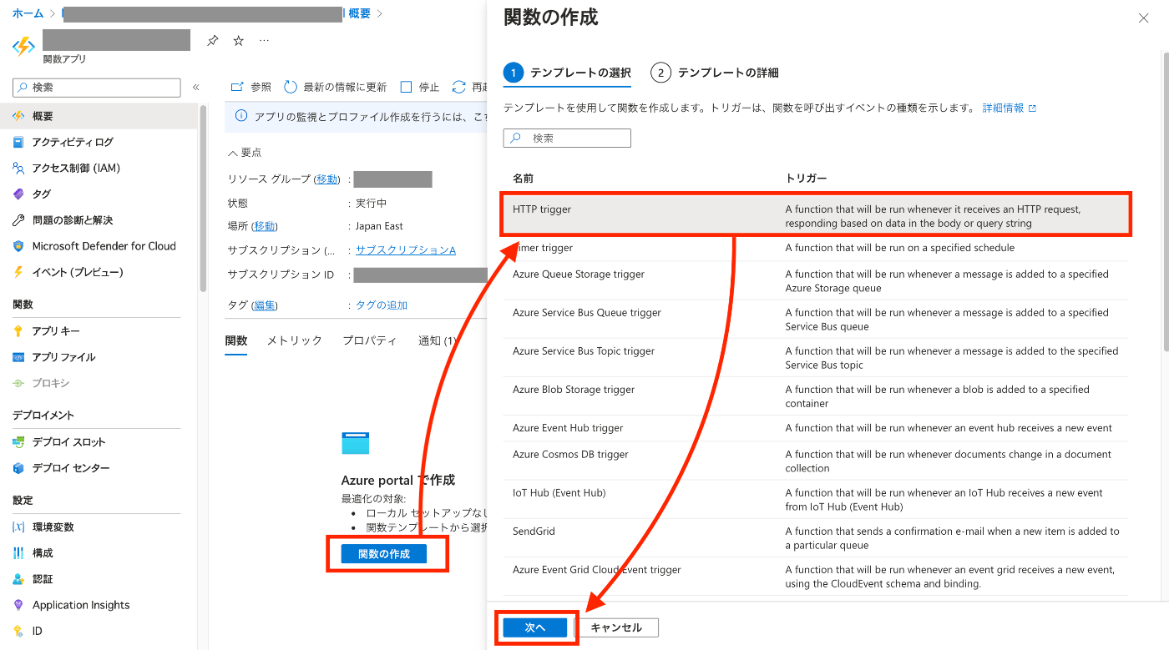The height and width of the screenshot is (650, 1169).
Task: Select Azure Cosmos DB trigger template
Action: pos(816,461)
